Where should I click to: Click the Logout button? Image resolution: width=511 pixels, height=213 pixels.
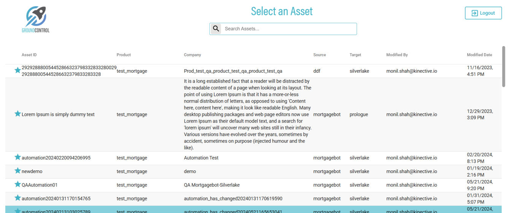pos(483,13)
